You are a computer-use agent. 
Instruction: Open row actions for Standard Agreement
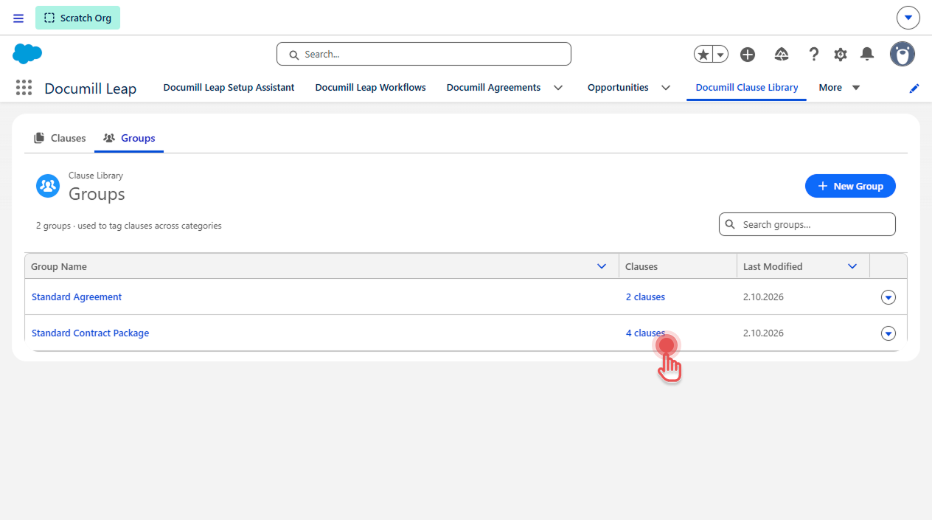point(888,297)
